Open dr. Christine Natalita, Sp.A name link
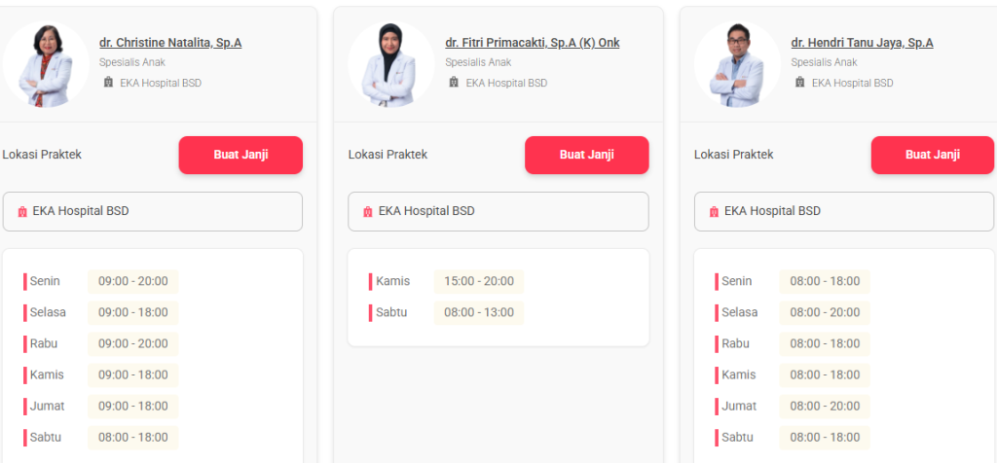Viewport: 997px width, 463px height. coord(170,43)
